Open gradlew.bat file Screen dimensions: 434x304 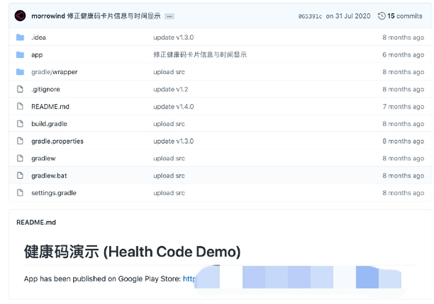[x=49, y=176]
